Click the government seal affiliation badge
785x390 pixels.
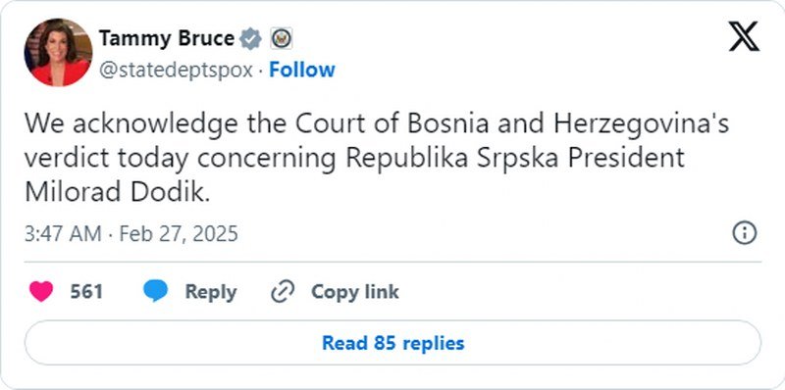click(x=281, y=38)
